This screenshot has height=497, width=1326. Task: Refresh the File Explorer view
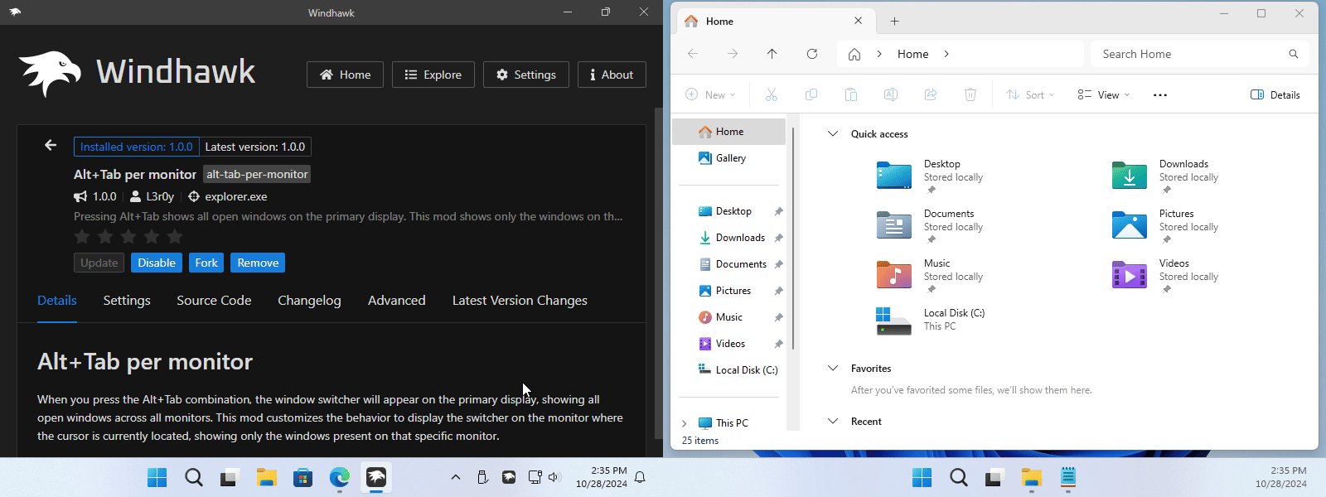click(x=812, y=54)
